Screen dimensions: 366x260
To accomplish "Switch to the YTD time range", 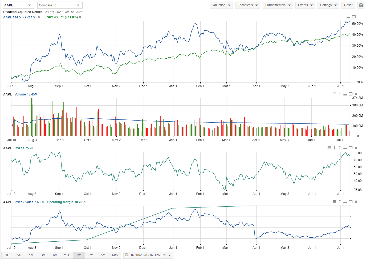I will click(x=67, y=255).
